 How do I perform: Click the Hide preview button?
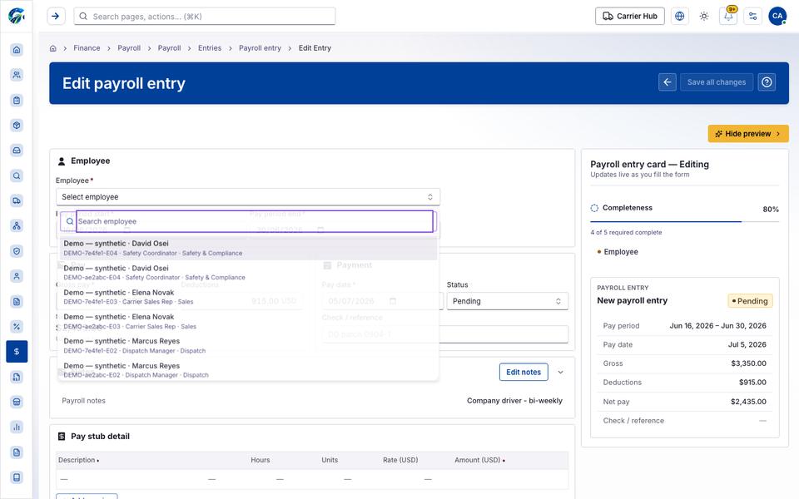coord(748,134)
